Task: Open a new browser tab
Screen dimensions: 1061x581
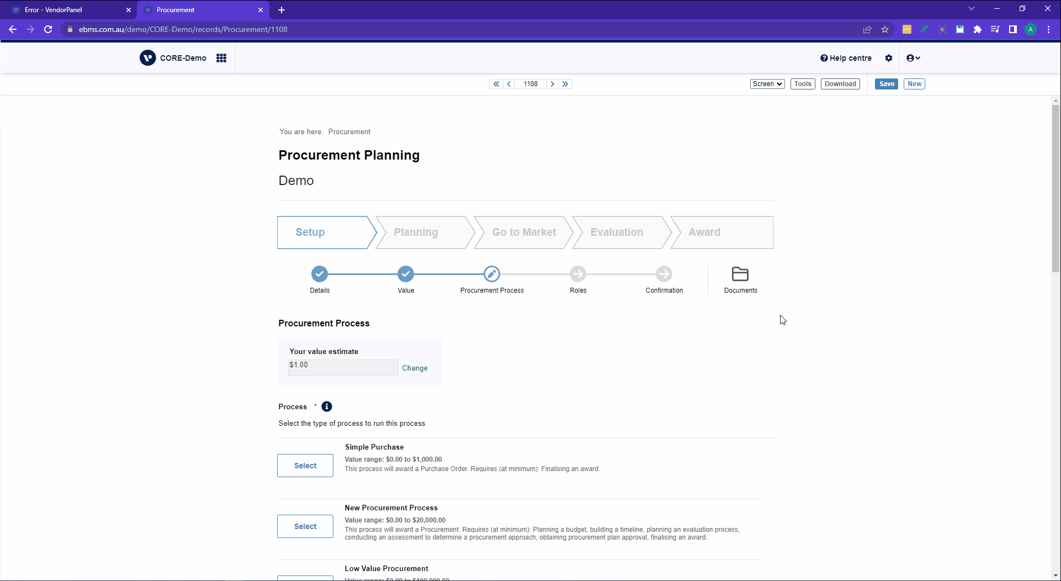Action: [x=282, y=10]
